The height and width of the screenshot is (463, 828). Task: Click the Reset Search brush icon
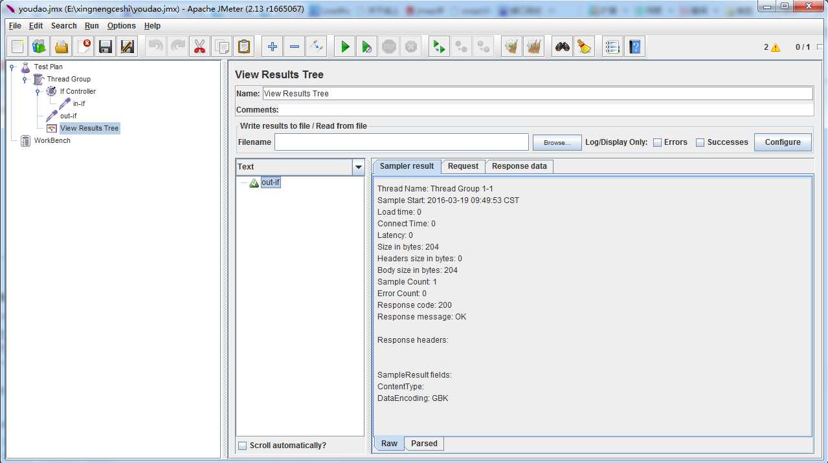pos(585,47)
